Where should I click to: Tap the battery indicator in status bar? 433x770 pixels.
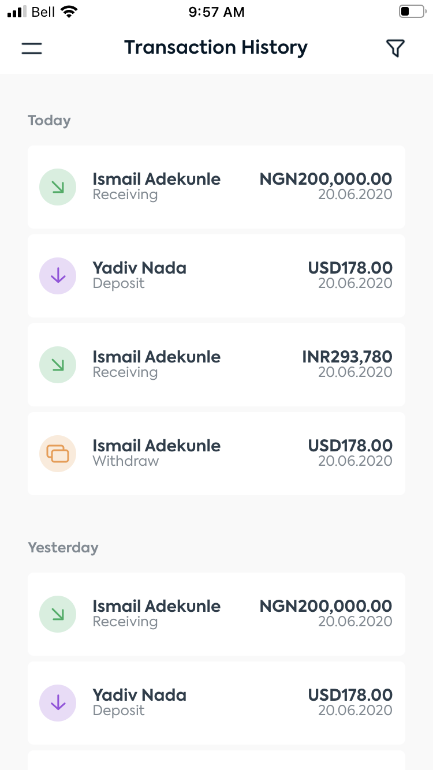pyautogui.click(x=411, y=12)
